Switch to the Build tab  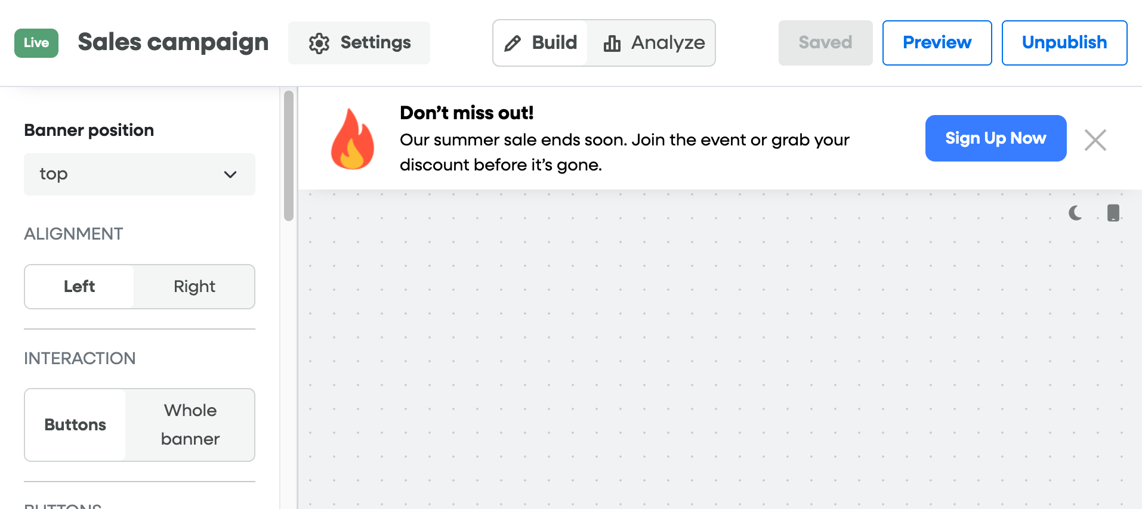click(541, 43)
